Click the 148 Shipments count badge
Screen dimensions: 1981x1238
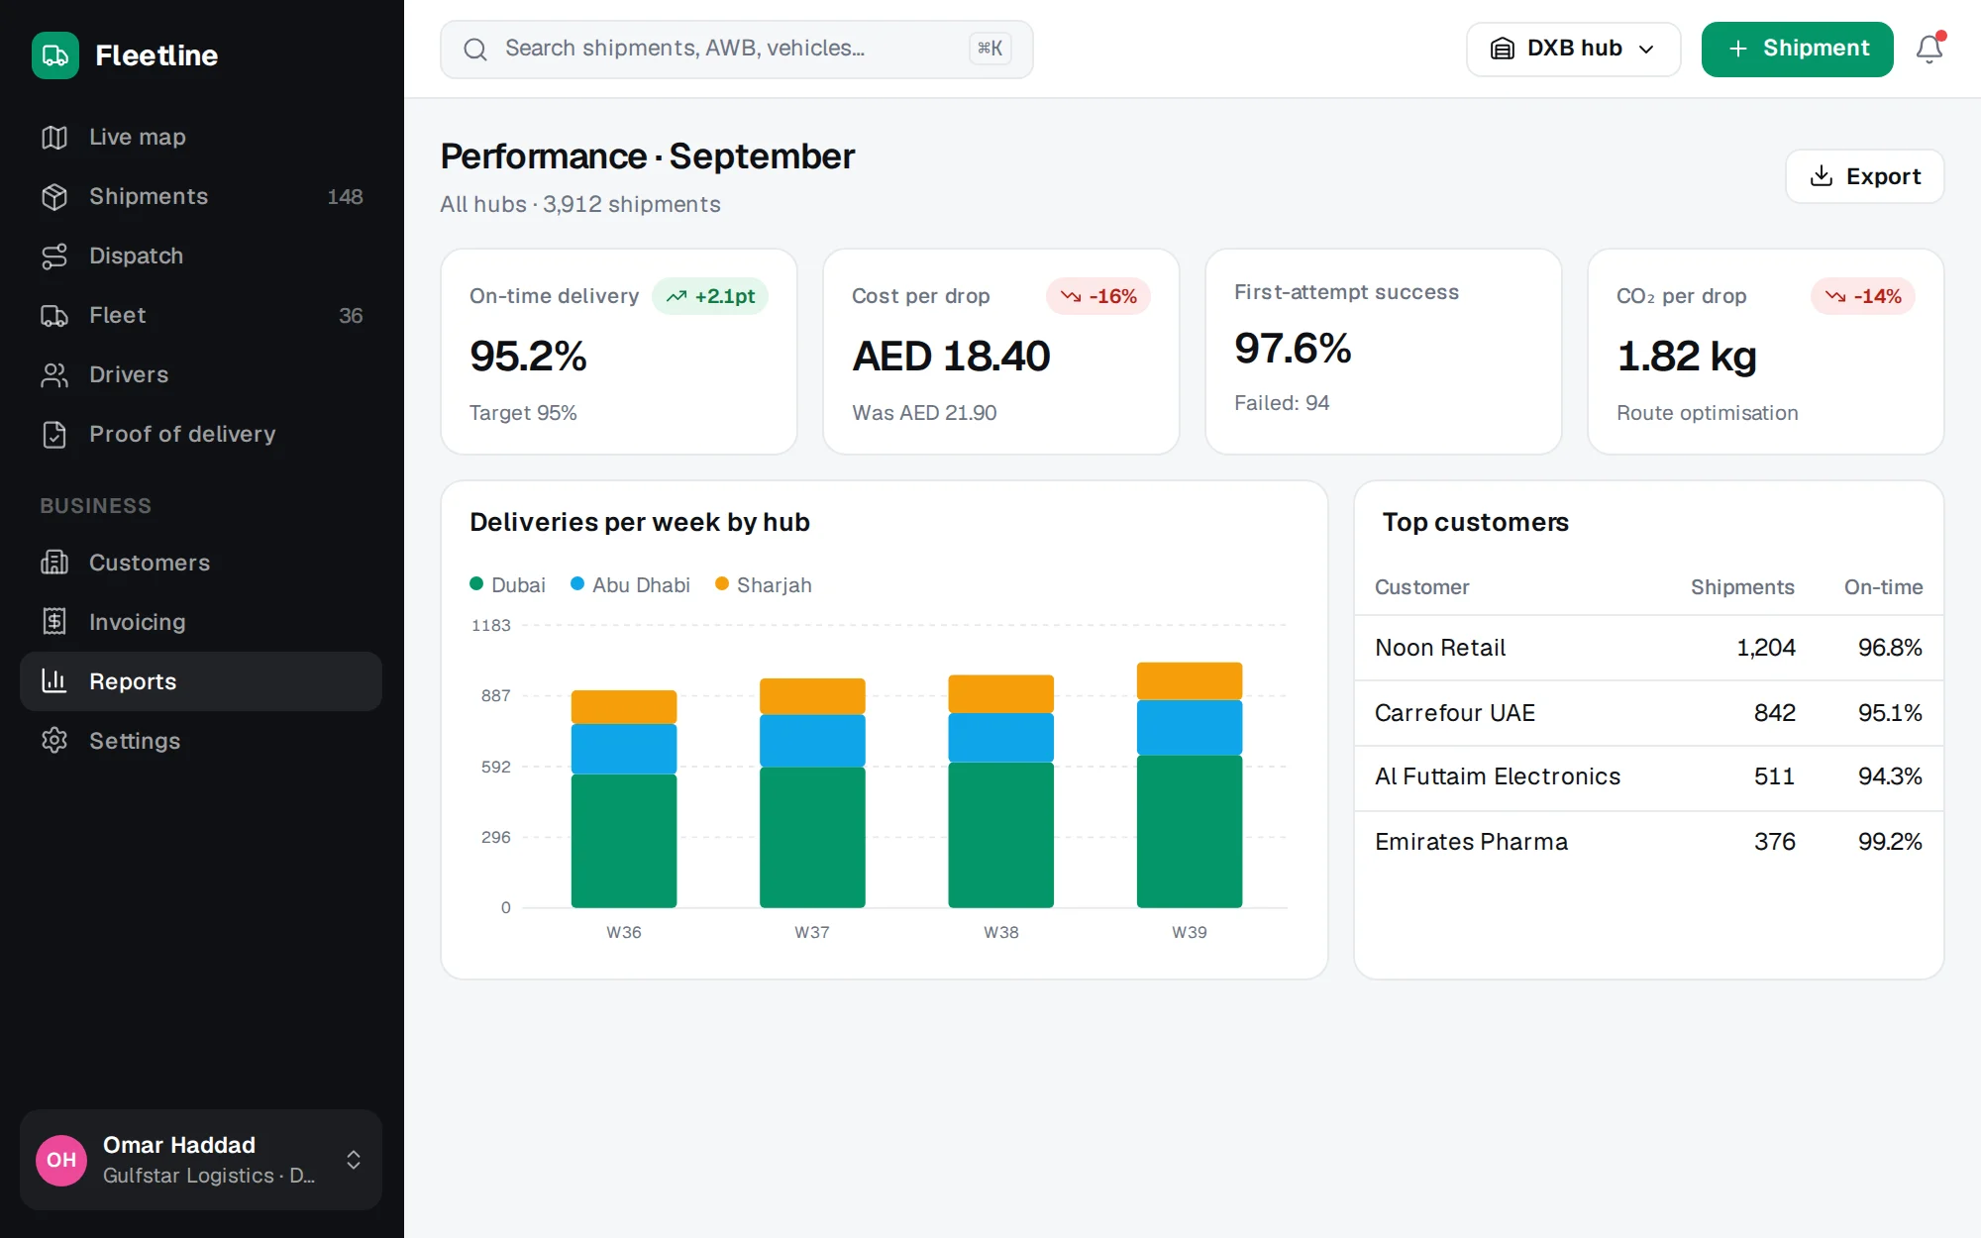345,196
